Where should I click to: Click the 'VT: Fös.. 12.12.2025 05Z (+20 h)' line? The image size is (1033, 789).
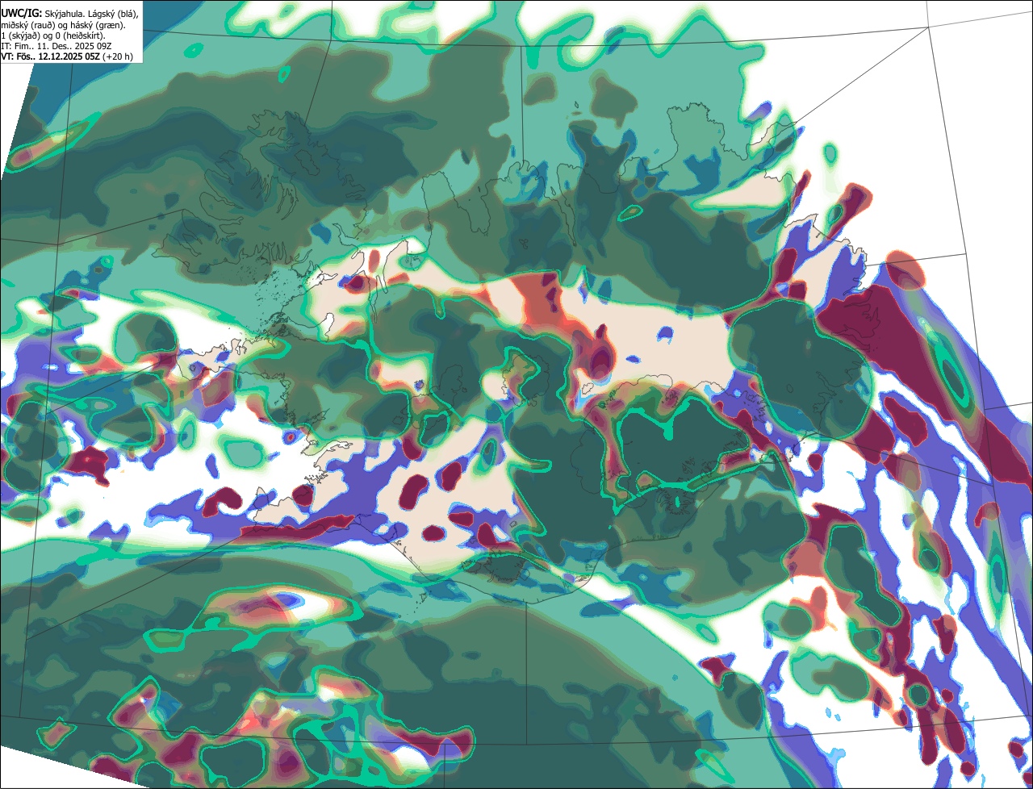[68, 56]
